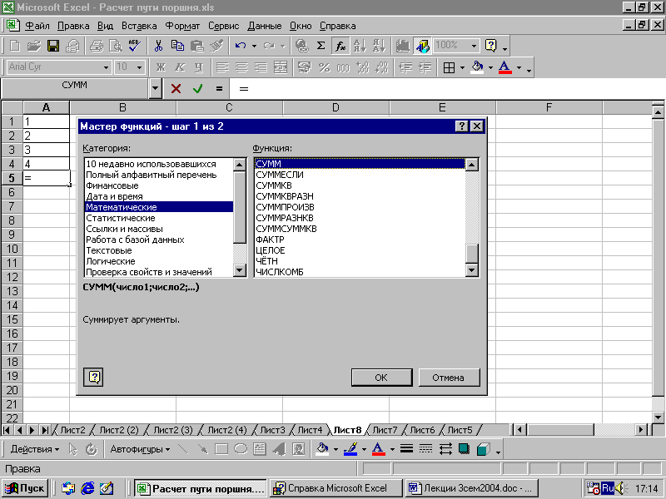Center text in the formatting toolbar
Viewport: 666px width, 499px height.
242,67
